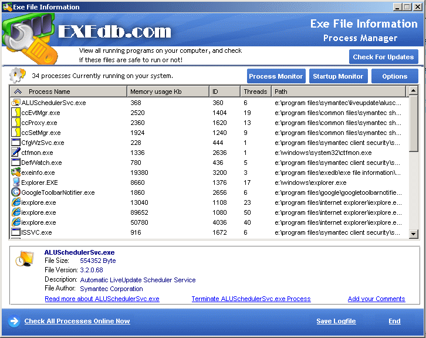Select the ISSVC.exe process name
426x338 pixels.
36,232
